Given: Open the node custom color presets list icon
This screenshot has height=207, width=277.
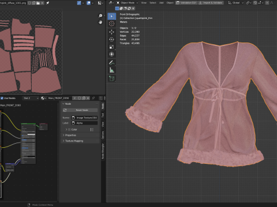Looking at the screenshot, I should [x=92, y=129].
